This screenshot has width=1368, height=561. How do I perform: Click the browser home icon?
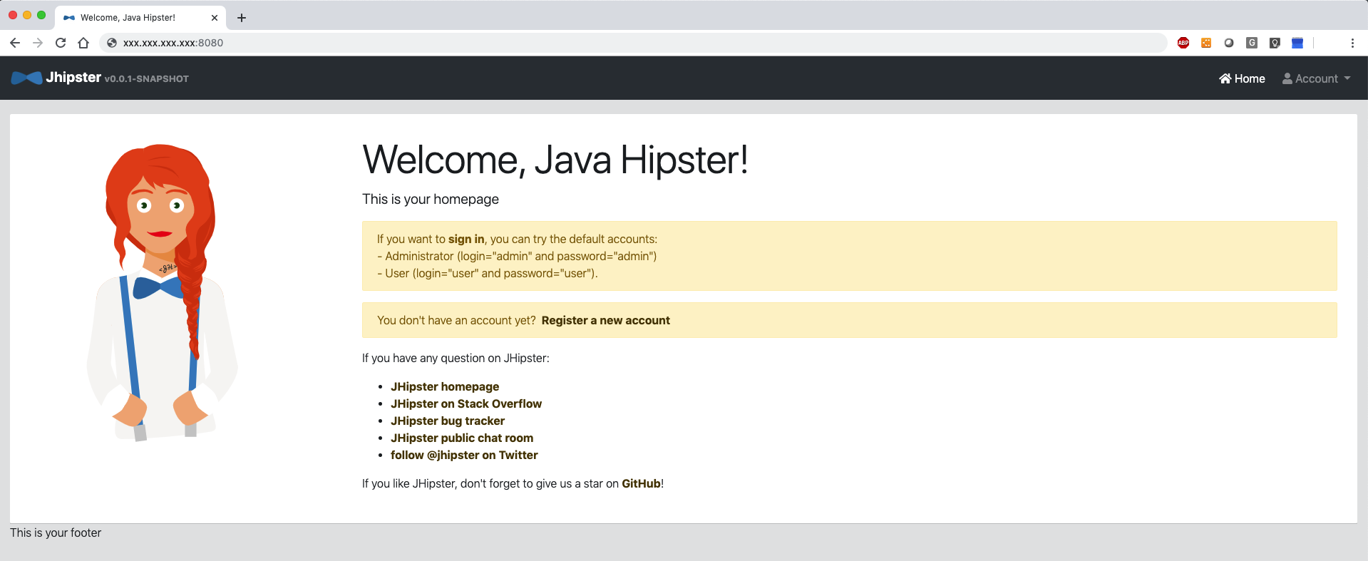pos(83,43)
